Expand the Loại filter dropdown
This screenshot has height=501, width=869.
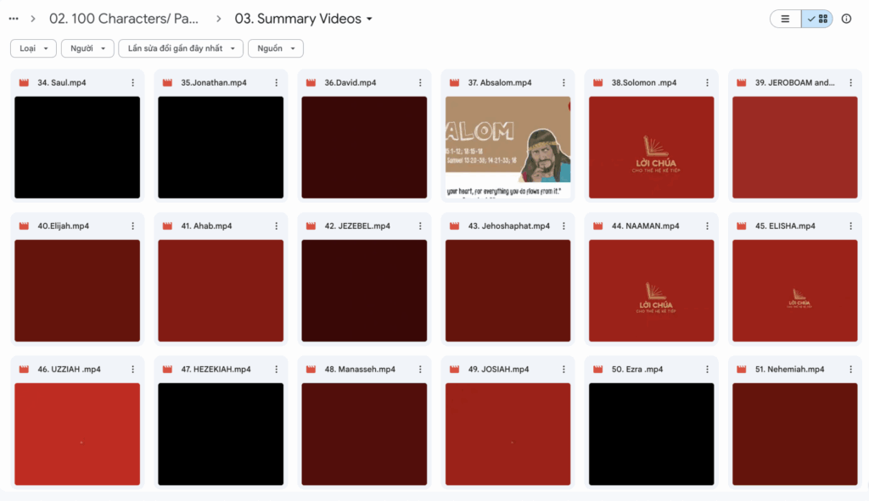33,48
